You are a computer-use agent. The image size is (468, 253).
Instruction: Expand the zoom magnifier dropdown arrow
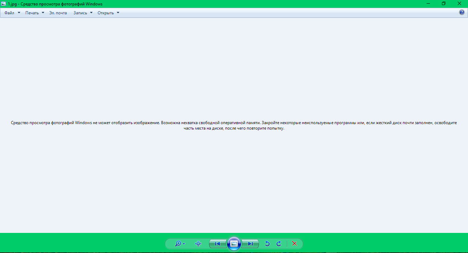(x=184, y=244)
